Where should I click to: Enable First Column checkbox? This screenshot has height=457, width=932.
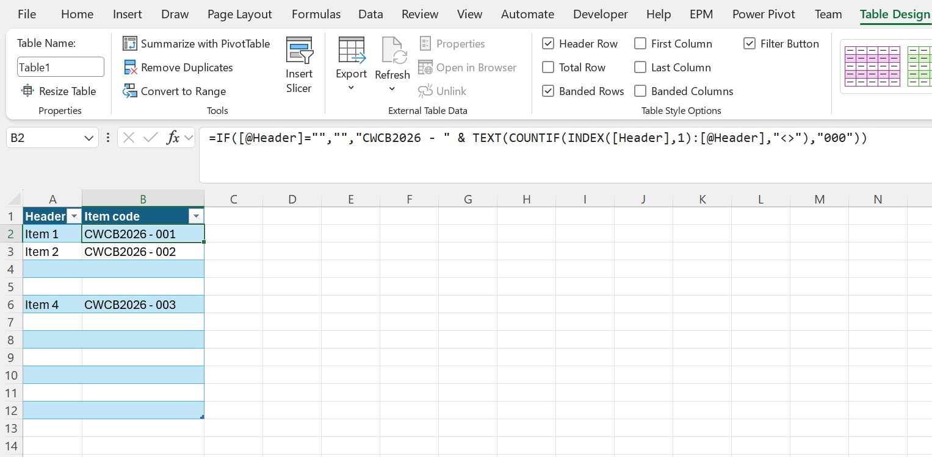[x=640, y=43]
